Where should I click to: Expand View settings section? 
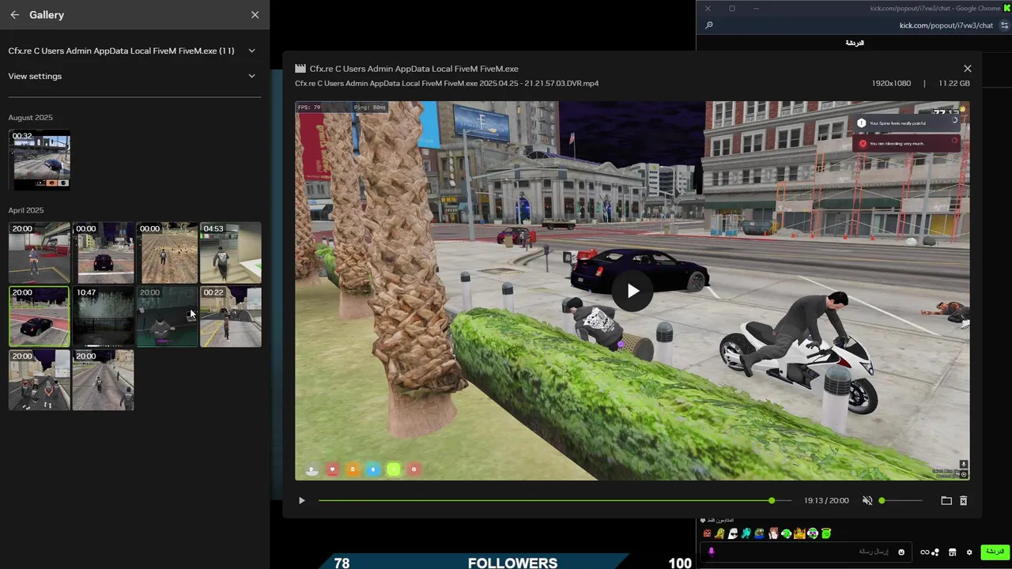tap(251, 76)
